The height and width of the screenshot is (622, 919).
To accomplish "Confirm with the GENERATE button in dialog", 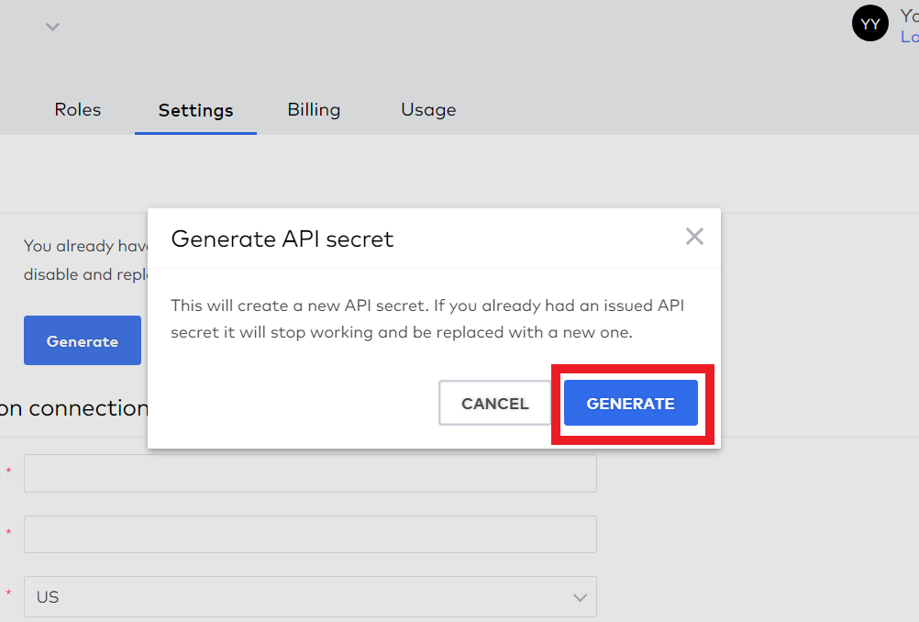I will pyautogui.click(x=630, y=404).
